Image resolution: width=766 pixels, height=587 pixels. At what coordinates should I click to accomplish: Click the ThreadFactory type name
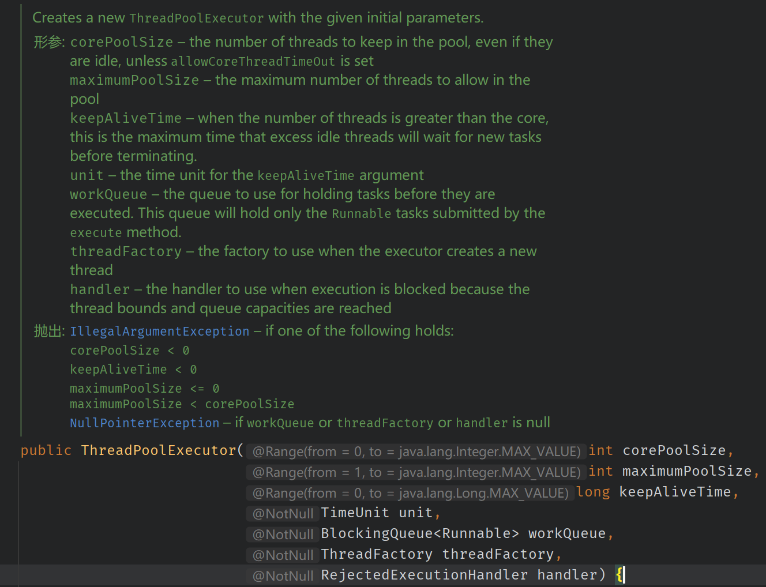(x=377, y=554)
